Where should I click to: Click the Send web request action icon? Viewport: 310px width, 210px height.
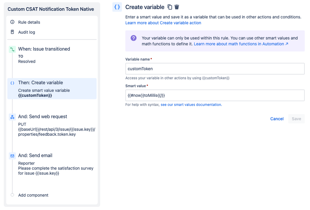tap(12, 117)
